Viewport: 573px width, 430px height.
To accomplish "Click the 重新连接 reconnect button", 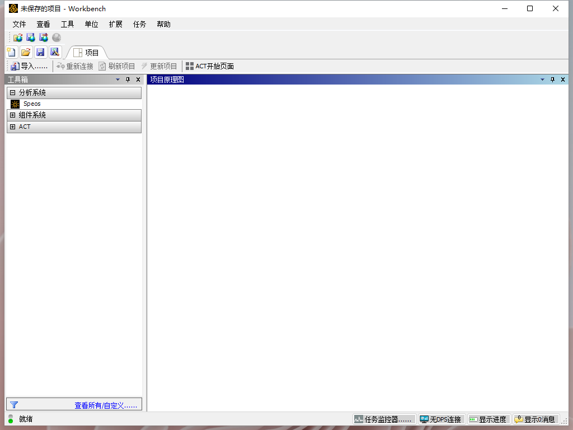I will click(75, 66).
